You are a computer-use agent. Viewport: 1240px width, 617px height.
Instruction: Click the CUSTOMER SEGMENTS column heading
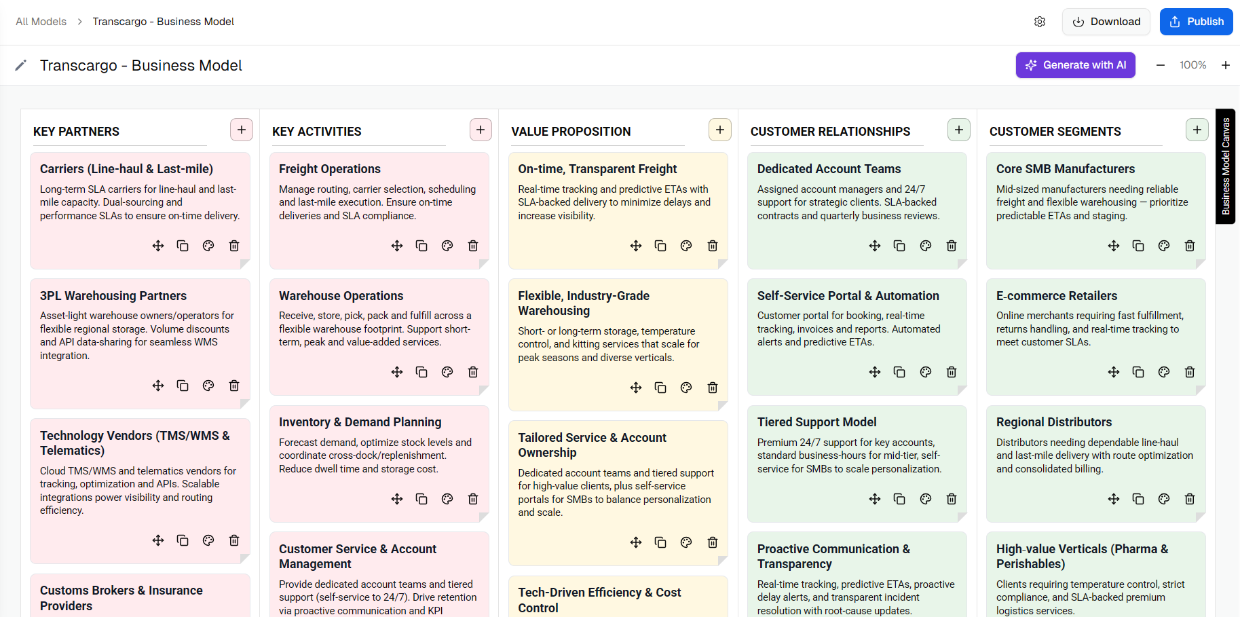(1055, 132)
